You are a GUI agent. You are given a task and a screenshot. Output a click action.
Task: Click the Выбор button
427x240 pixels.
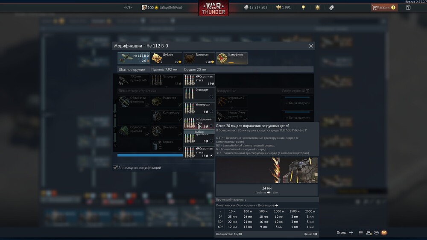tap(199, 132)
